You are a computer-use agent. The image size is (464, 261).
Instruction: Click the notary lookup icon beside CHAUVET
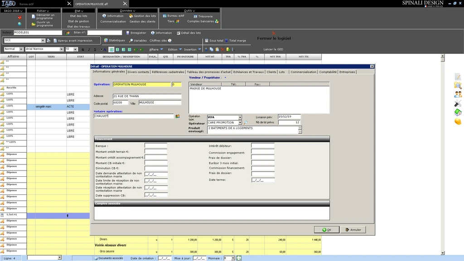click(x=178, y=116)
